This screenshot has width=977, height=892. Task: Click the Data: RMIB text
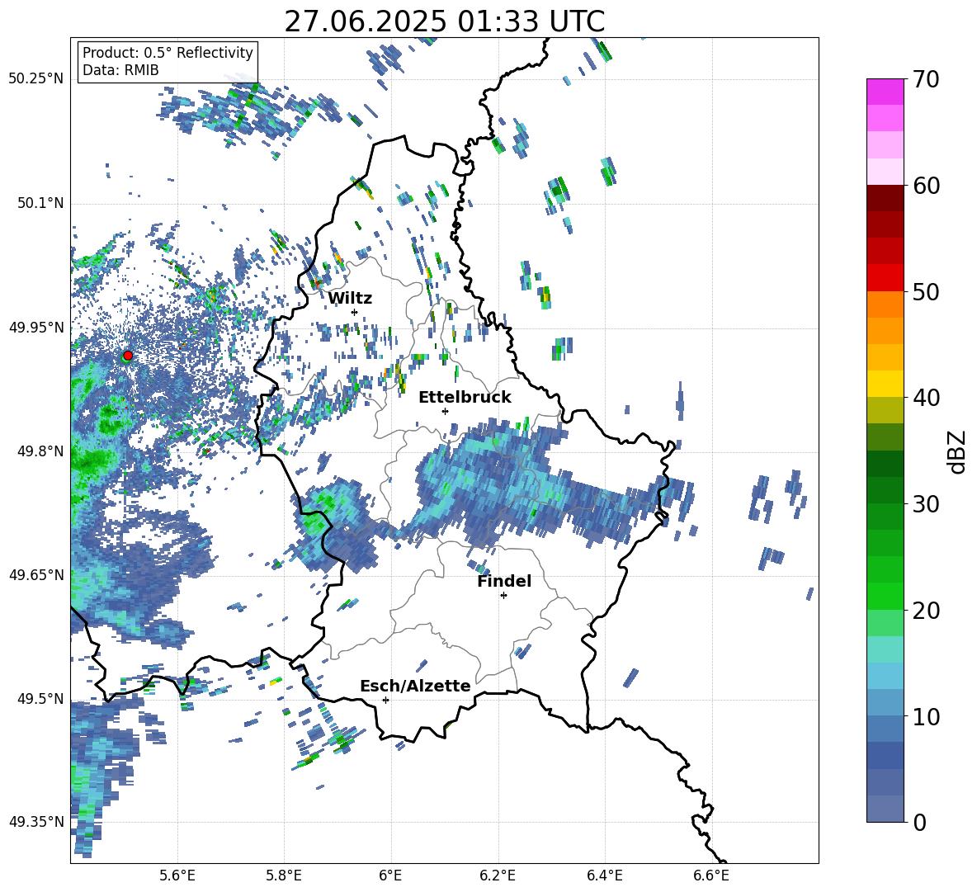[120, 70]
